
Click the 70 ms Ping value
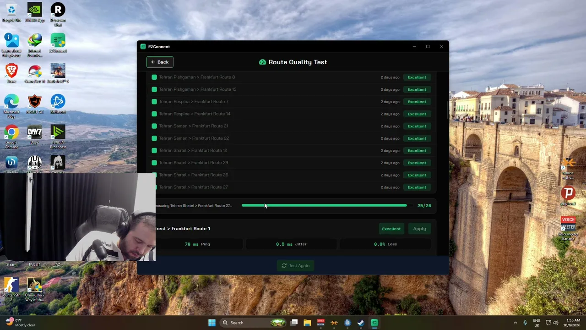pos(197,244)
